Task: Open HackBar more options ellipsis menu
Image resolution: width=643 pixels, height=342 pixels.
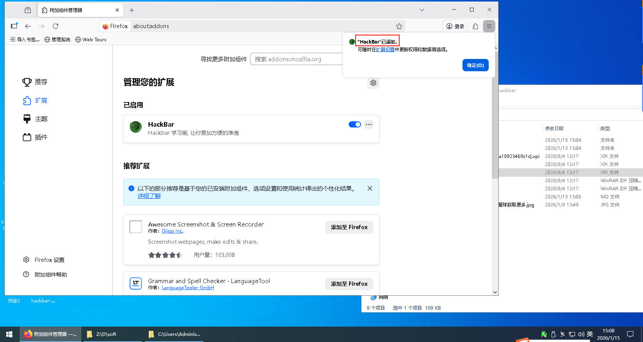Action: tap(369, 124)
